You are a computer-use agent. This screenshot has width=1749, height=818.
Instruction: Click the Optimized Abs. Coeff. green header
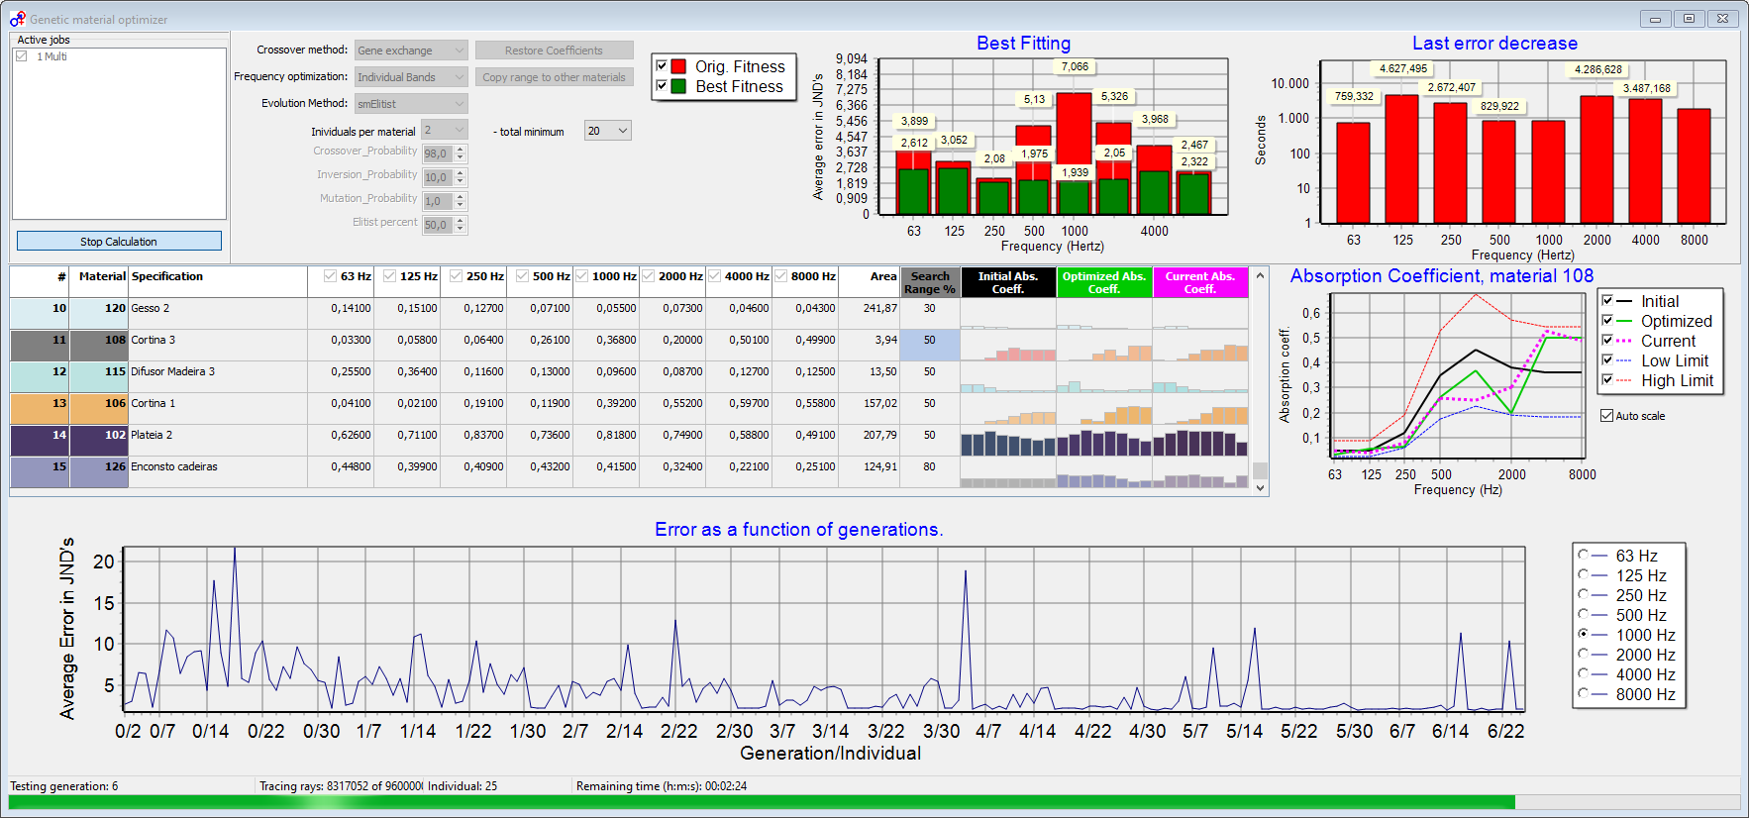point(1104,282)
